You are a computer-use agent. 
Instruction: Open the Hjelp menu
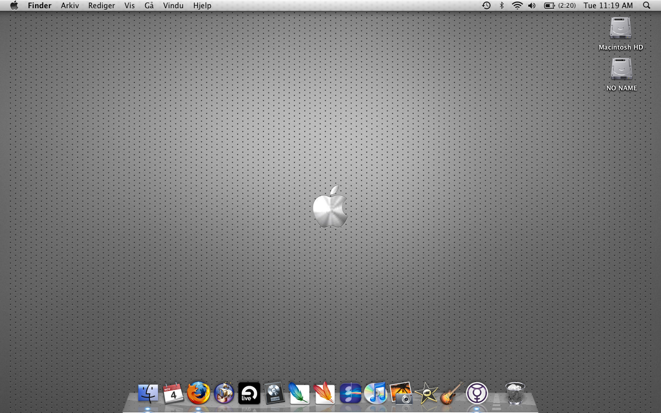coord(202,6)
